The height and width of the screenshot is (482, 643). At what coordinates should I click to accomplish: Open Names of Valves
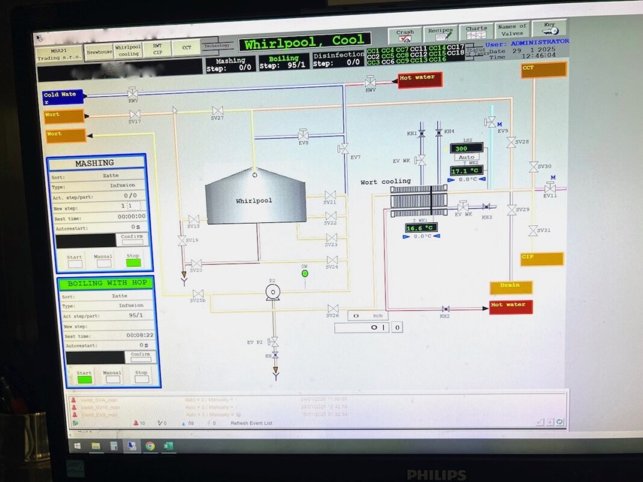click(x=512, y=30)
